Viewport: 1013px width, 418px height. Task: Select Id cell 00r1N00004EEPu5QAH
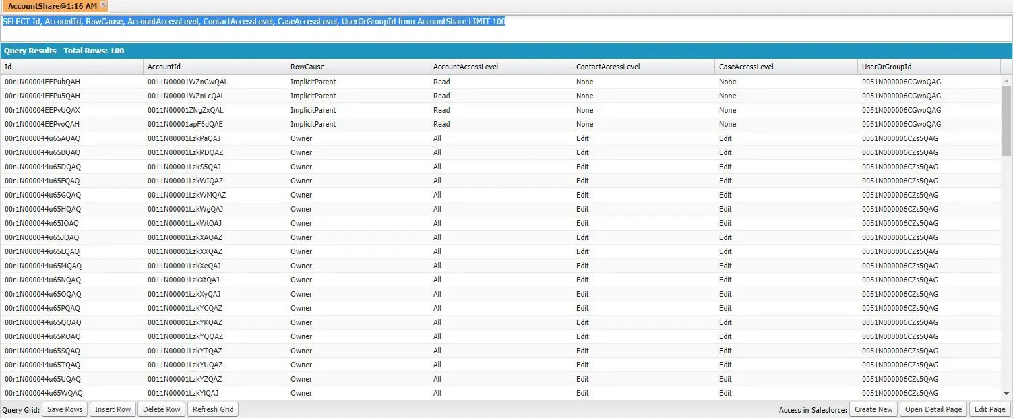click(x=71, y=96)
